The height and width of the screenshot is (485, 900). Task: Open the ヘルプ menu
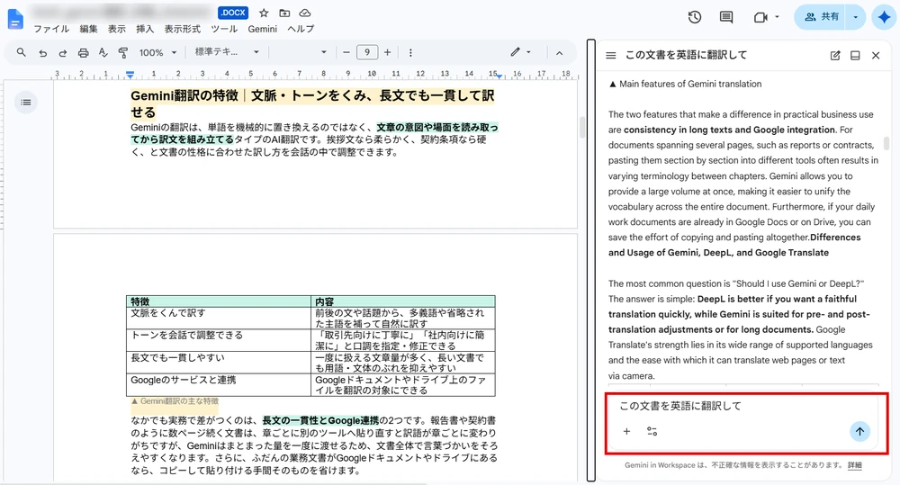301,29
